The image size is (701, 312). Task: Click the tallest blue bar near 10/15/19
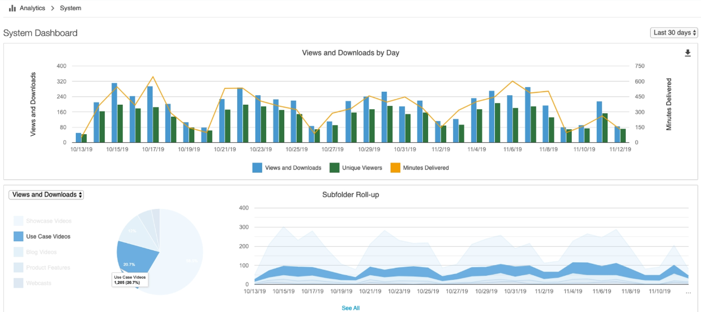pos(114,112)
